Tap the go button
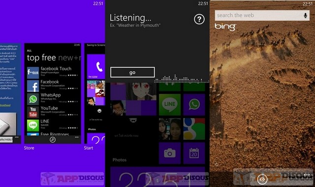Screen dimensions: 315x187 [132, 72]
